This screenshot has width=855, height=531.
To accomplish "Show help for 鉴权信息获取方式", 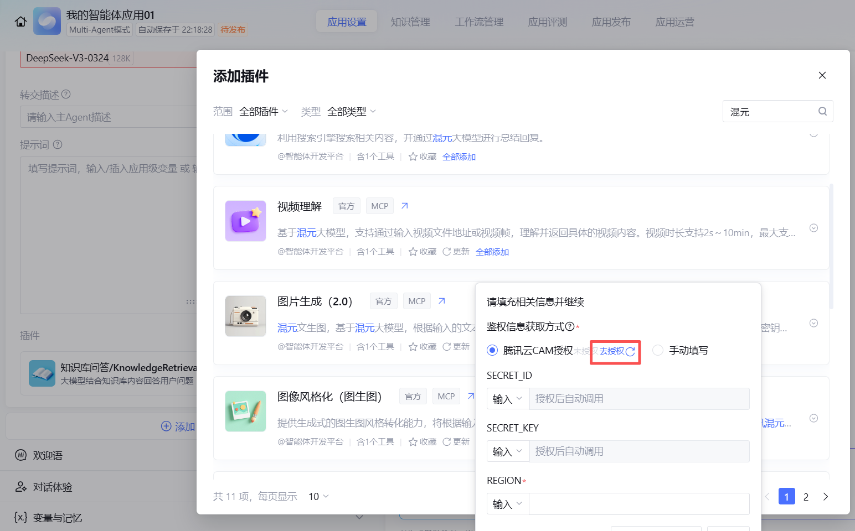I will 570,327.
